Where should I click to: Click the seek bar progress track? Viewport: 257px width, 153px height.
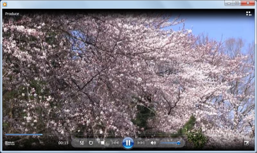click(128, 134)
